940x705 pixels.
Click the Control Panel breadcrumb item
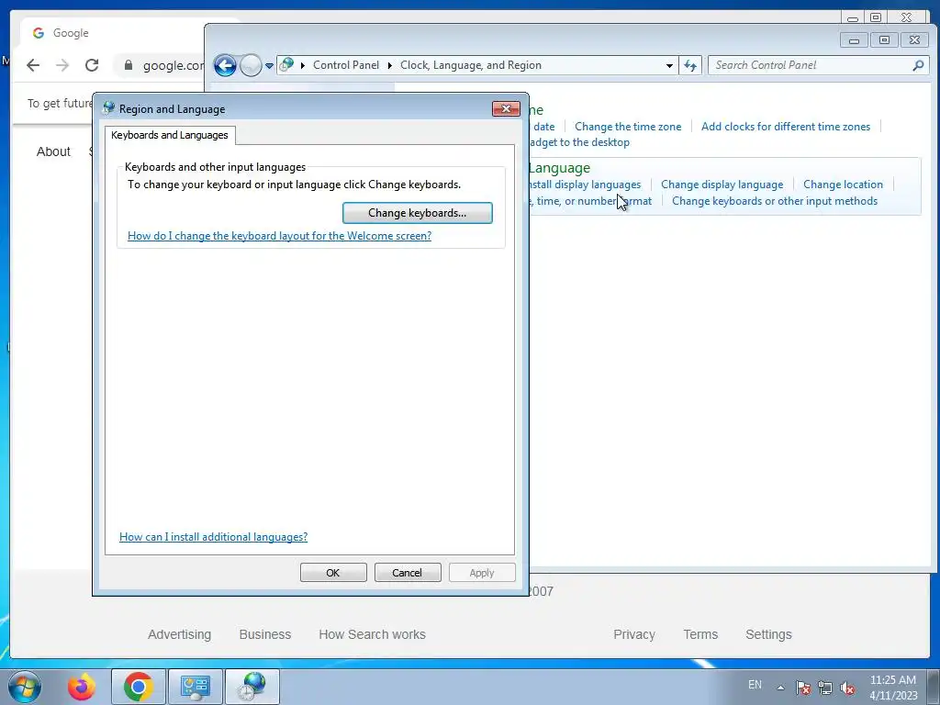click(x=346, y=65)
